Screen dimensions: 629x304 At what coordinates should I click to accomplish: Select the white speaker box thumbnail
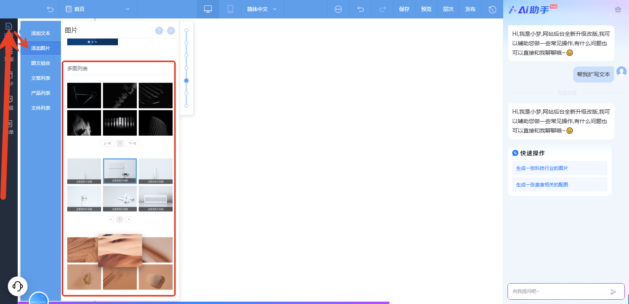[156, 199]
